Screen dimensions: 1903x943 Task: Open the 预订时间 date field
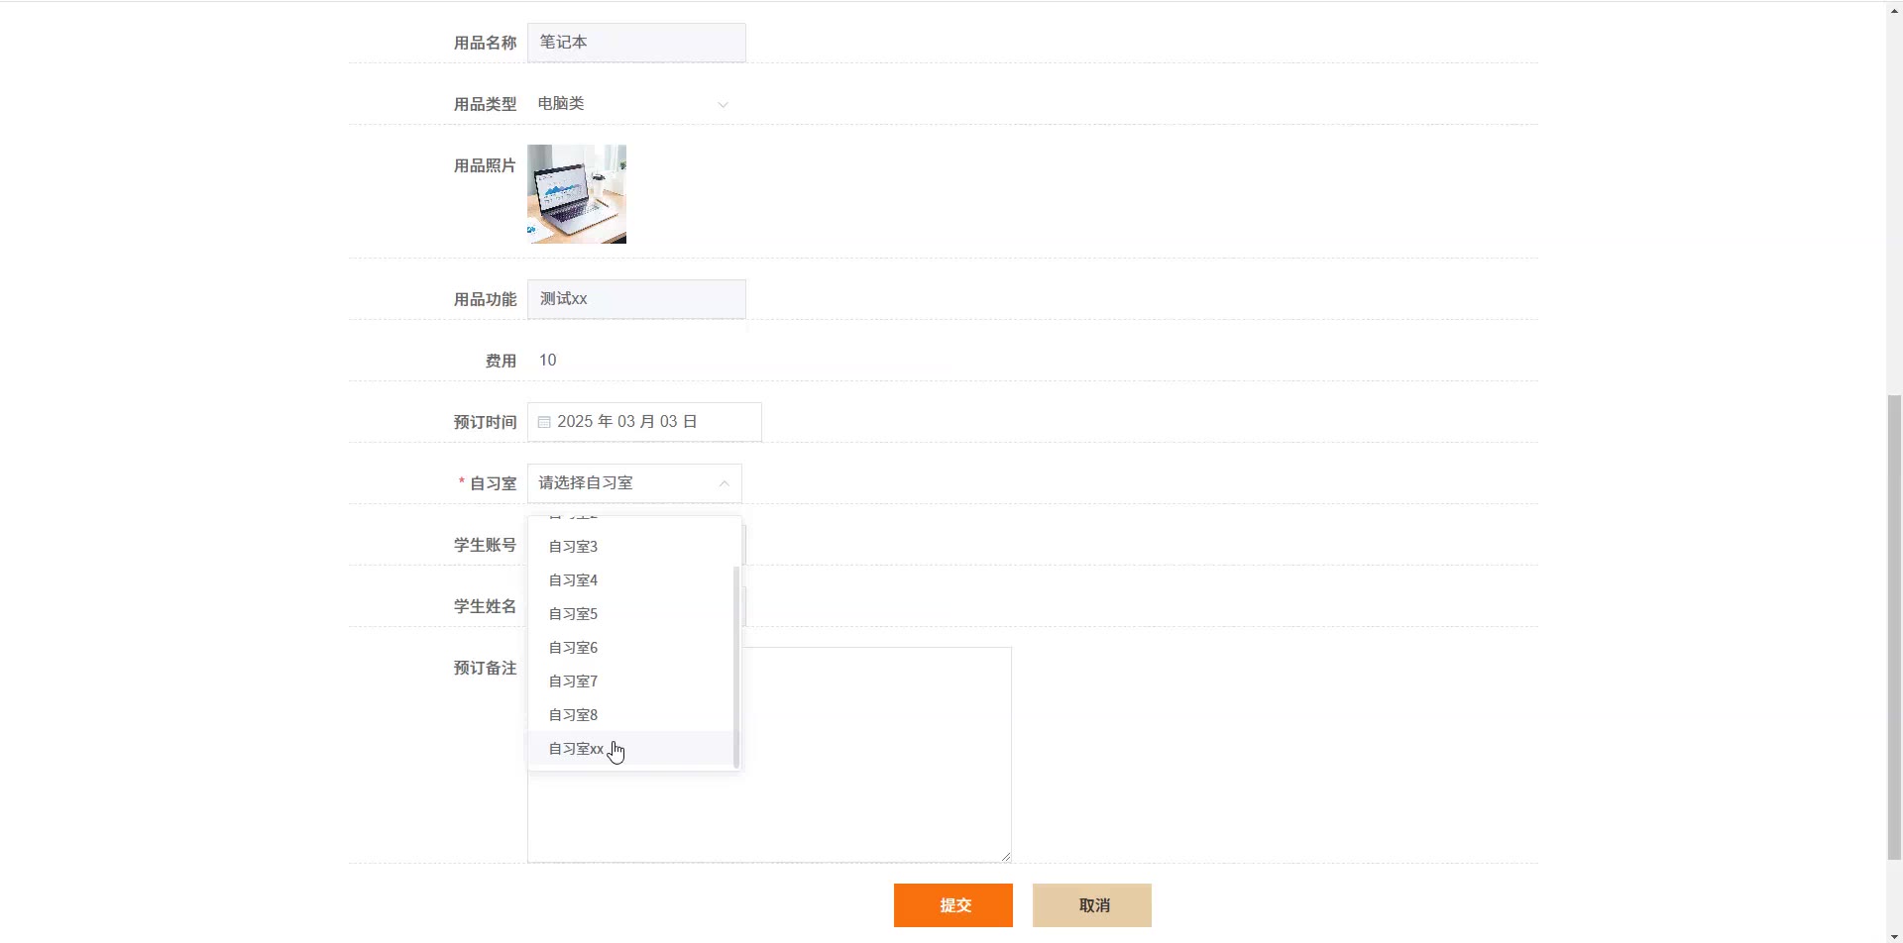(644, 422)
